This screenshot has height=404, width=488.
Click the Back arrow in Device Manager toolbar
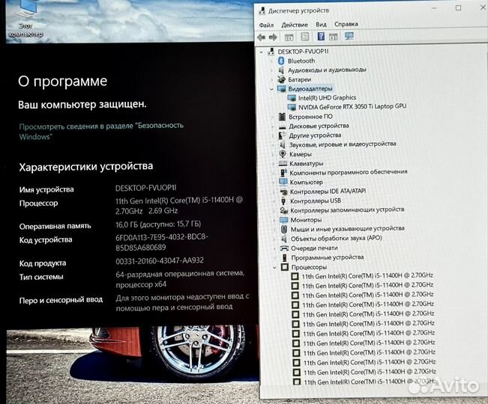pos(261,37)
